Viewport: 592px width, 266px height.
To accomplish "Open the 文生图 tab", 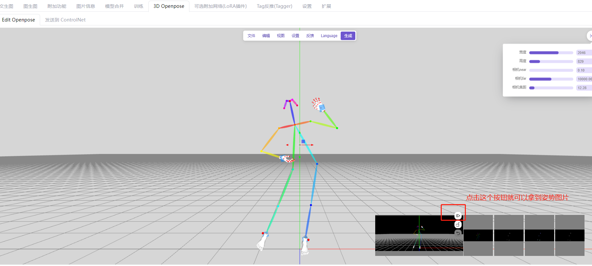I will pos(7,6).
